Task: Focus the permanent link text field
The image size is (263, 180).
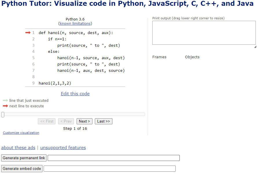Action: pos(114,158)
